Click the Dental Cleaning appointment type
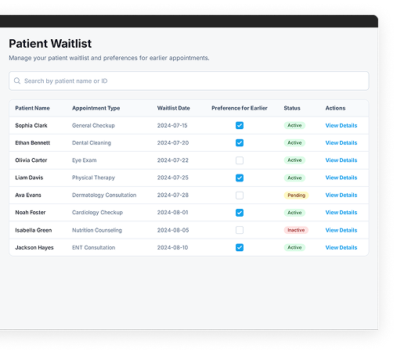 [92, 143]
